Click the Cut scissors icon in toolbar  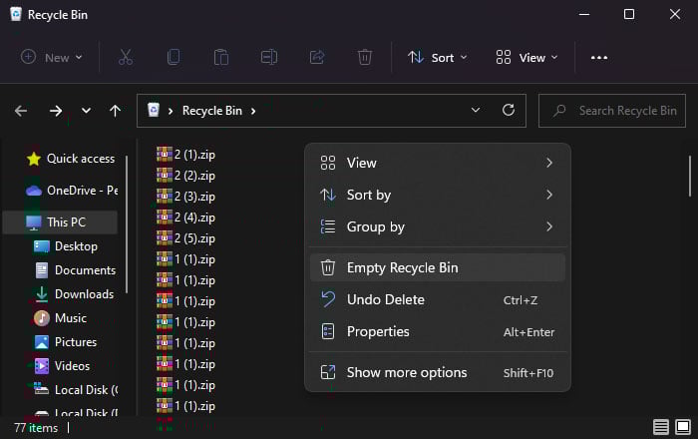click(x=126, y=58)
